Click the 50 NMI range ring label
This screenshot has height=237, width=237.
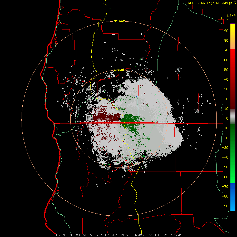coord(119,70)
